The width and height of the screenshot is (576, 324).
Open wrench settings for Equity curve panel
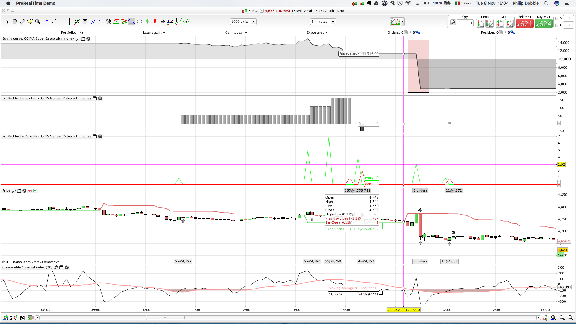(x=77, y=38)
